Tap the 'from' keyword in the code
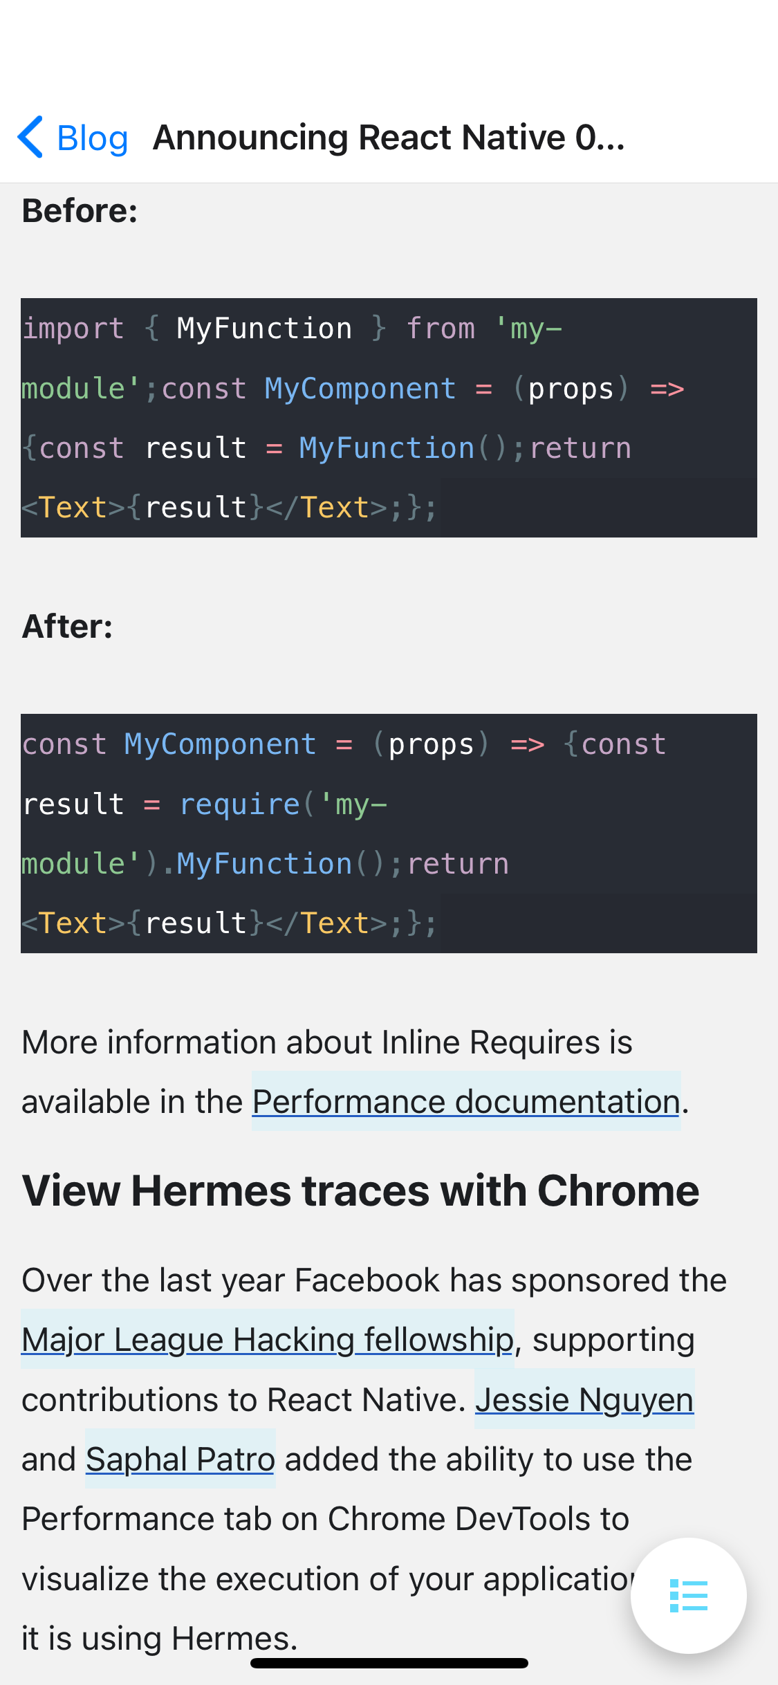Image resolution: width=778 pixels, height=1685 pixels. click(x=441, y=328)
